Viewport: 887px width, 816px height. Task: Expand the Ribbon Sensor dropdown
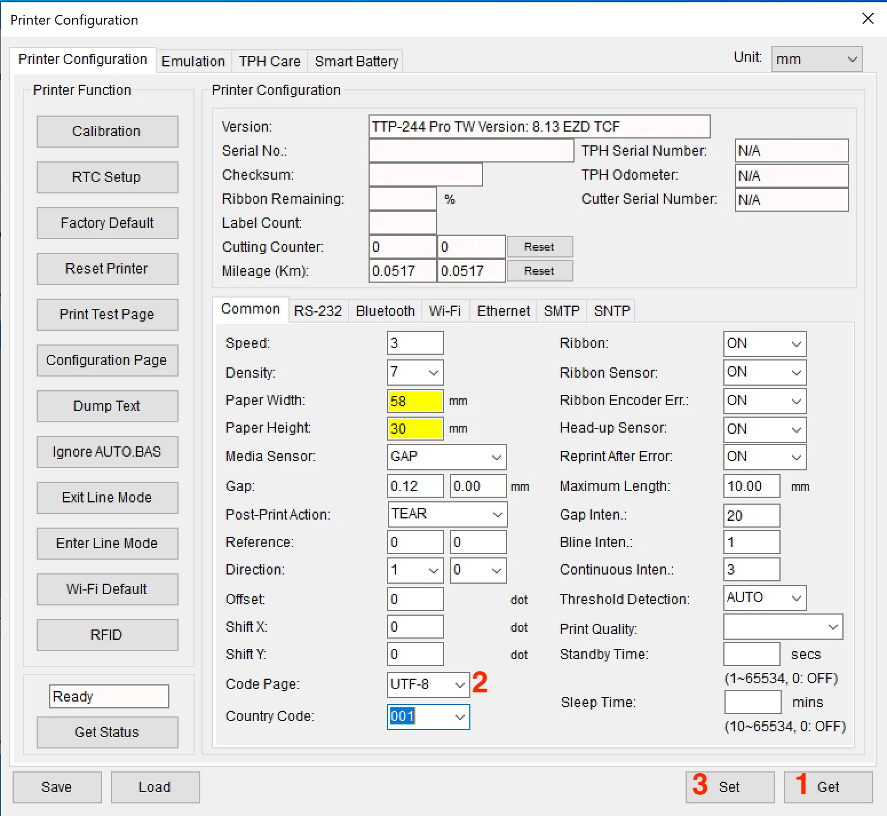764,372
